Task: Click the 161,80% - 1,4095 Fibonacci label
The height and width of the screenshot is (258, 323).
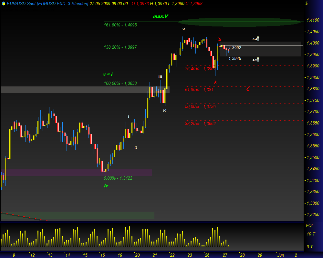Action: click(120, 25)
